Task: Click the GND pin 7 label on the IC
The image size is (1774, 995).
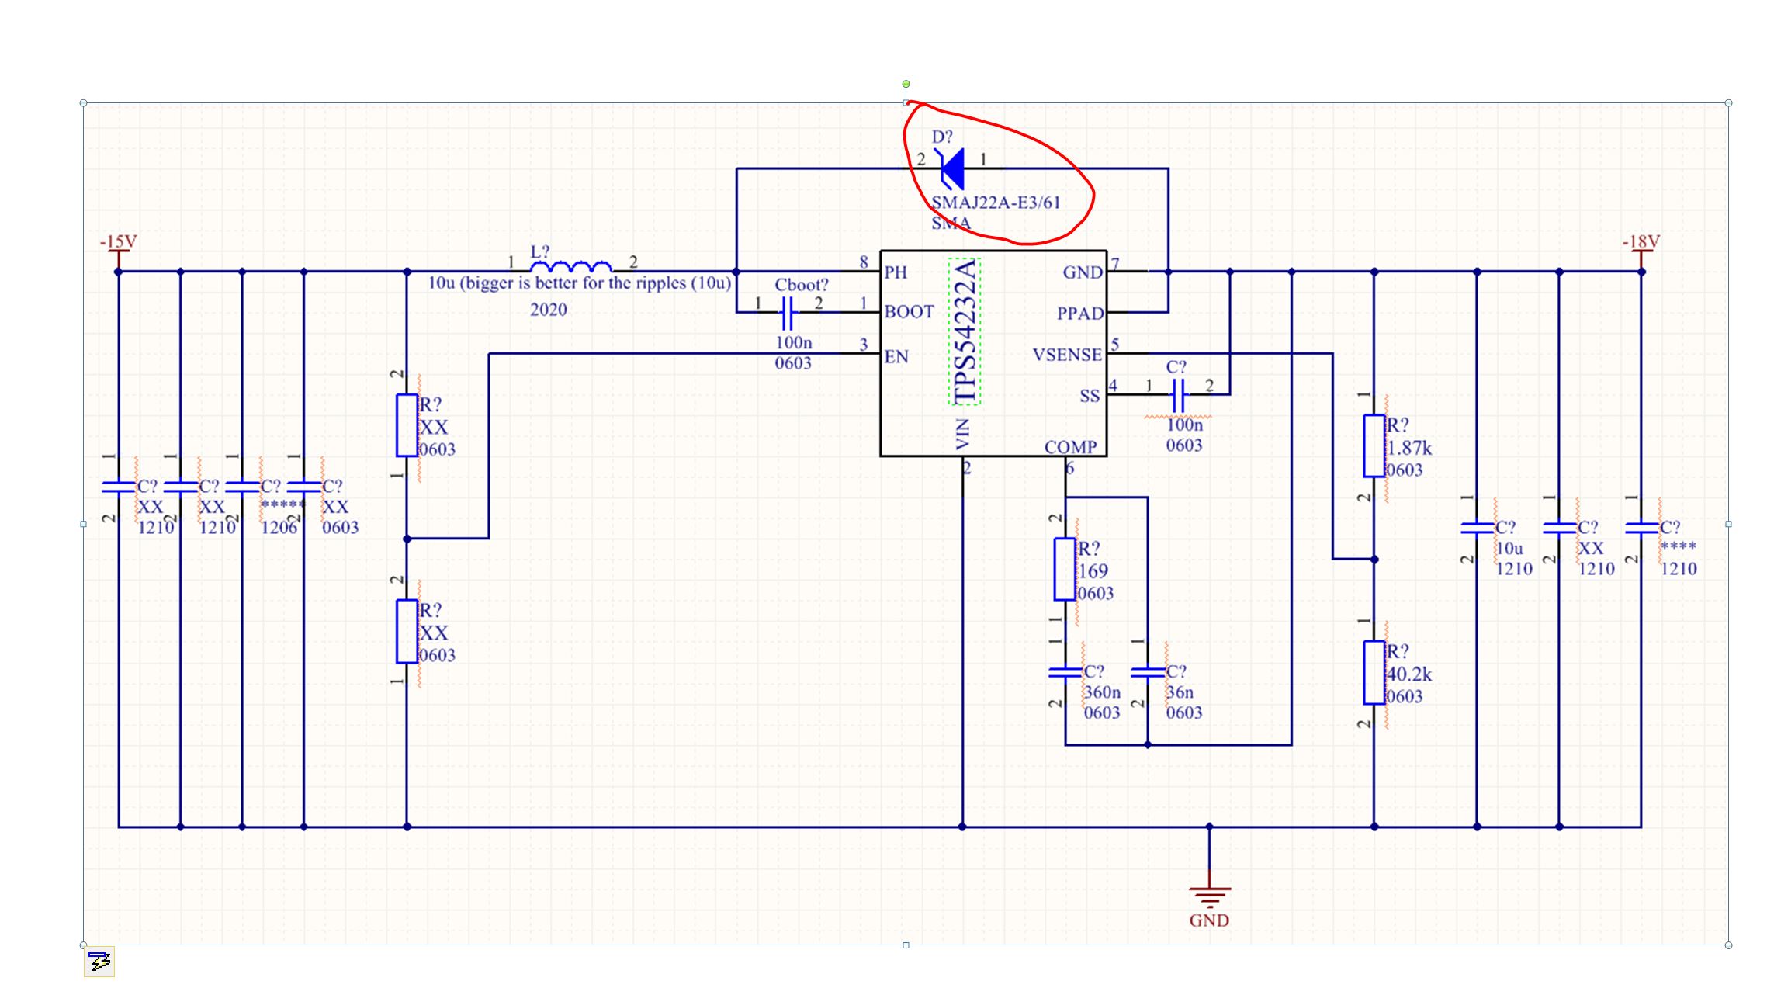Action: pyautogui.click(x=1083, y=272)
